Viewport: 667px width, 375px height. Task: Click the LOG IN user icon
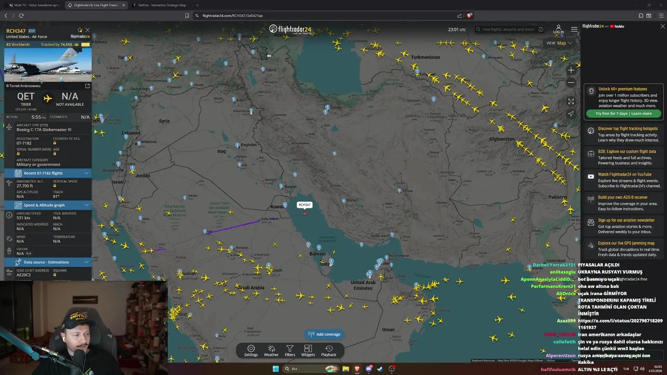(558, 29)
